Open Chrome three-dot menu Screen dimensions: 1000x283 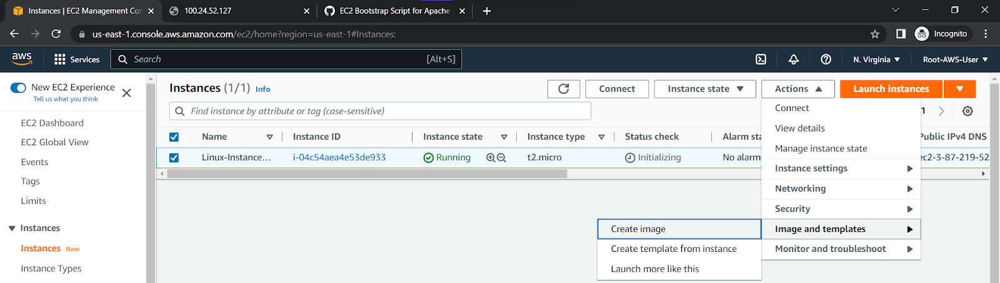986,34
